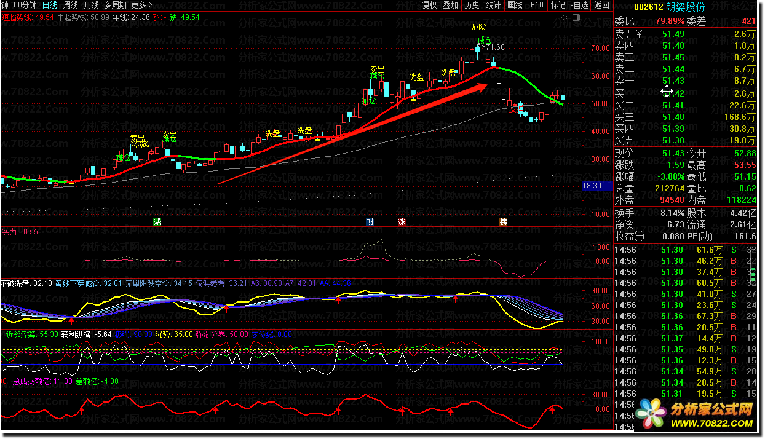
Task: Toggle the side panel icon beside the diamond
Action: coord(575,18)
